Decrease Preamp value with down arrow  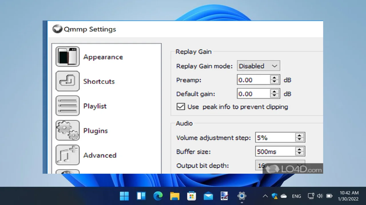274,82
